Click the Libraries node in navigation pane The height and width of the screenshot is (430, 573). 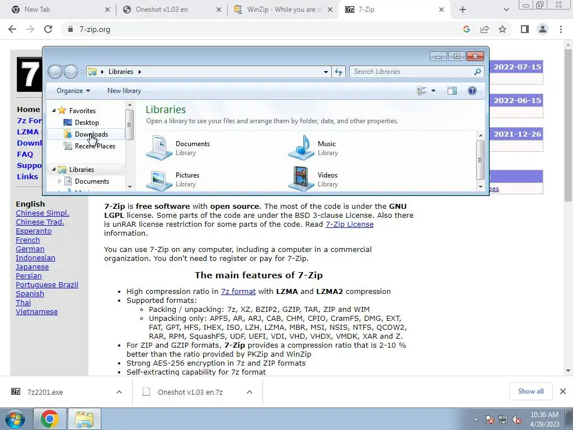click(x=82, y=169)
